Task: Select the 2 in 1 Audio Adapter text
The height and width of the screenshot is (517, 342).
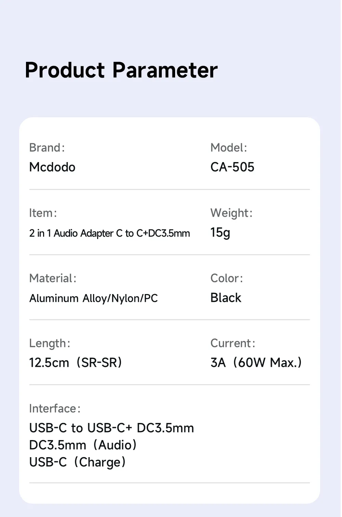Action: click(x=109, y=233)
